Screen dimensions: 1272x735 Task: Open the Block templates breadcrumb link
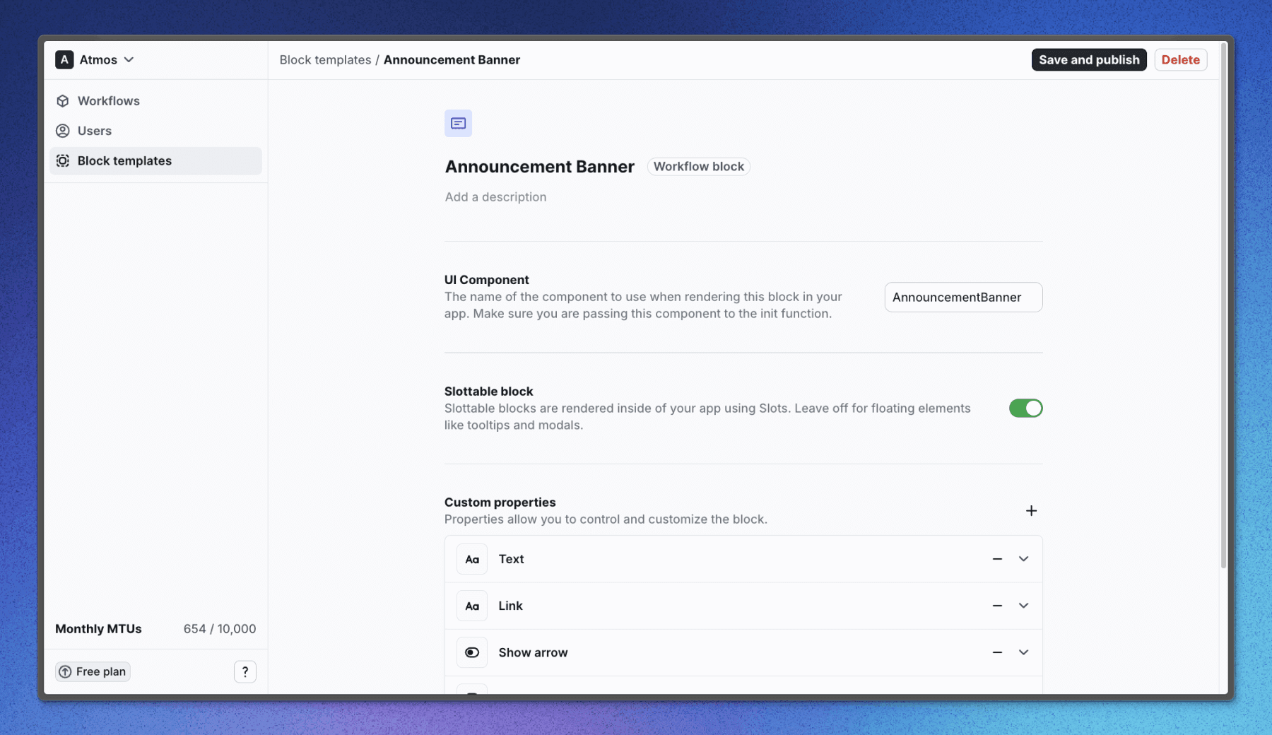[326, 59]
